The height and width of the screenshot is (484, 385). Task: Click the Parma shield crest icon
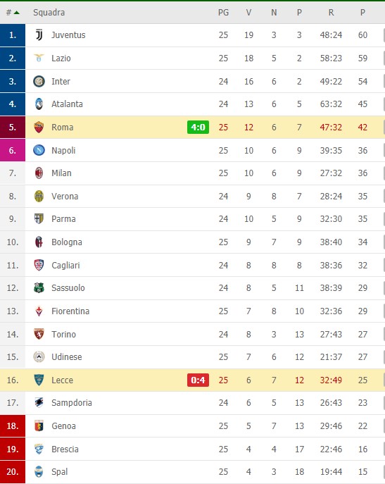pos(39,219)
